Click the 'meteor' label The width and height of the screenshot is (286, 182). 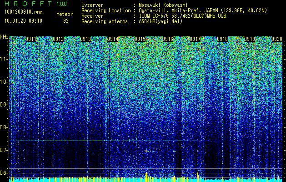point(65,14)
